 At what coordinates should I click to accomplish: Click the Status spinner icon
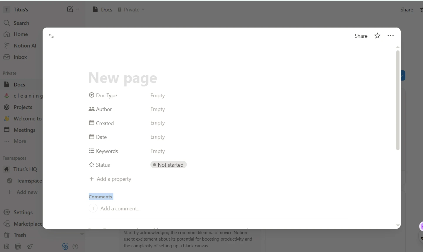[x=92, y=165]
